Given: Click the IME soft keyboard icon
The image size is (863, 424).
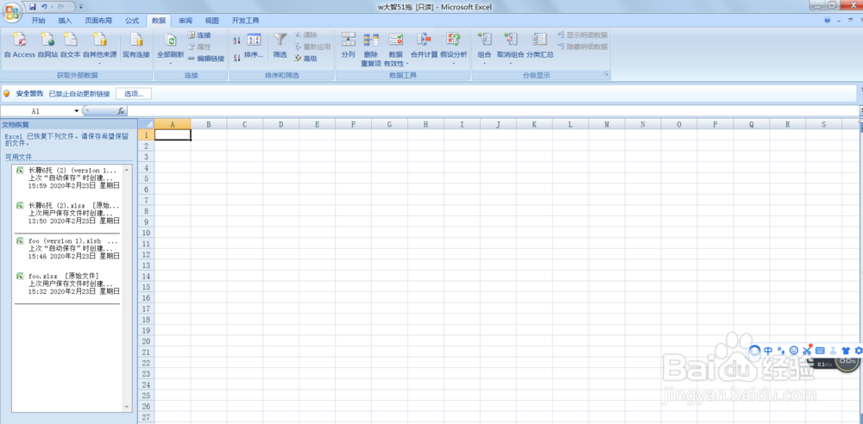Looking at the screenshot, I should tap(820, 350).
